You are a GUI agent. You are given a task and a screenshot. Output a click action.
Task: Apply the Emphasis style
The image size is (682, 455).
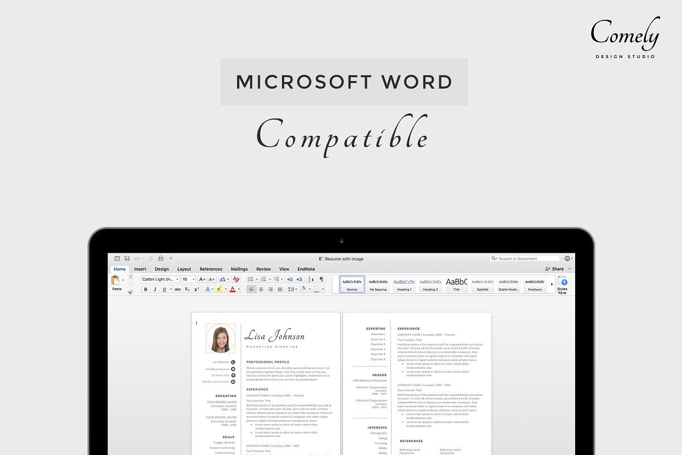point(535,284)
